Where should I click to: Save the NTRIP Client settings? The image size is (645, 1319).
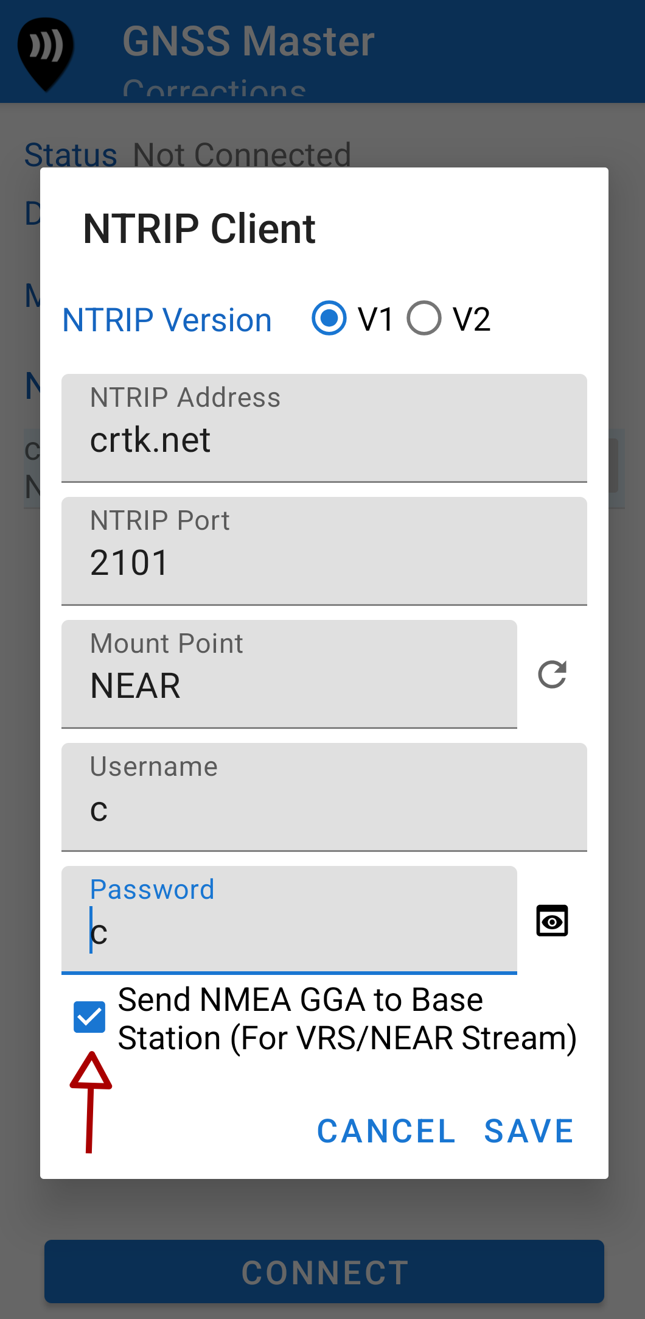tap(529, 1131)
